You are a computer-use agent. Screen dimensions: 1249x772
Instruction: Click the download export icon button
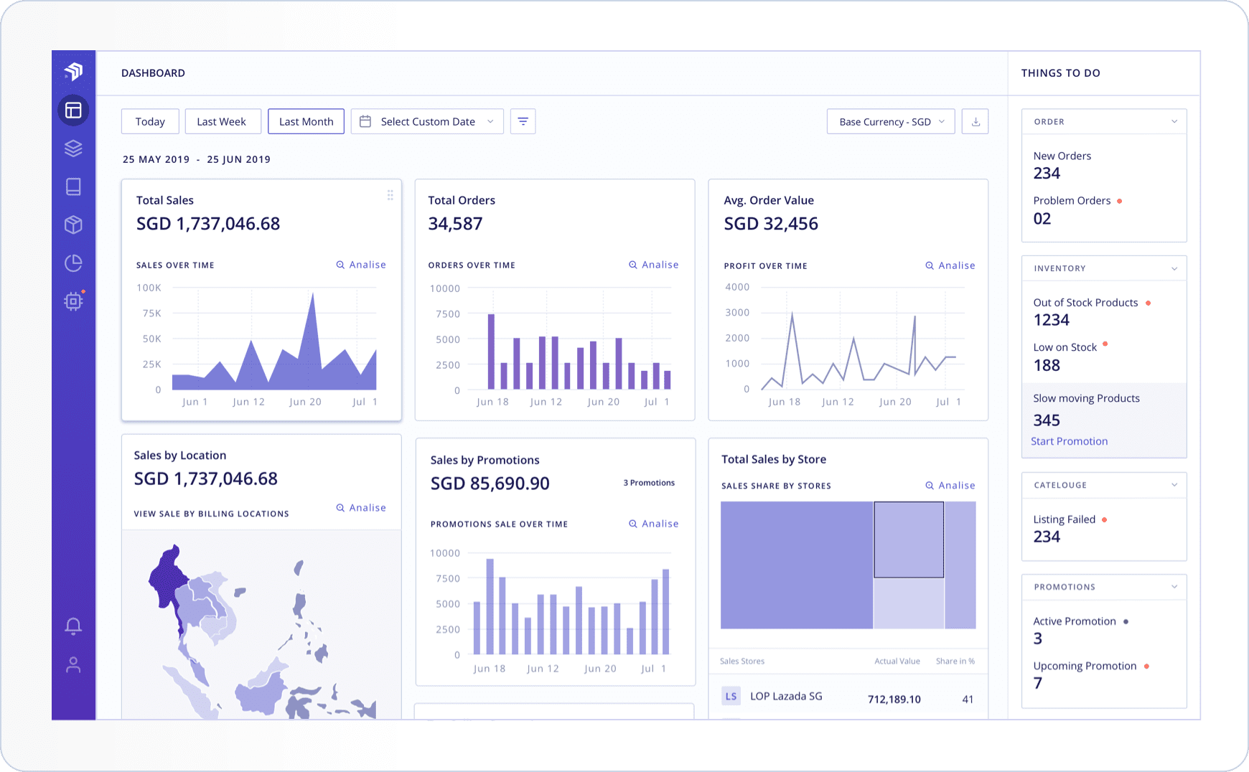tap(975, 122)
